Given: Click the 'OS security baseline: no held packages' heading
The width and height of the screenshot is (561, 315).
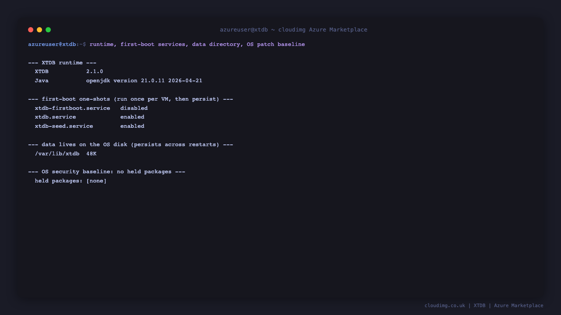Looking at the screenshot, I should coord(107,171).
